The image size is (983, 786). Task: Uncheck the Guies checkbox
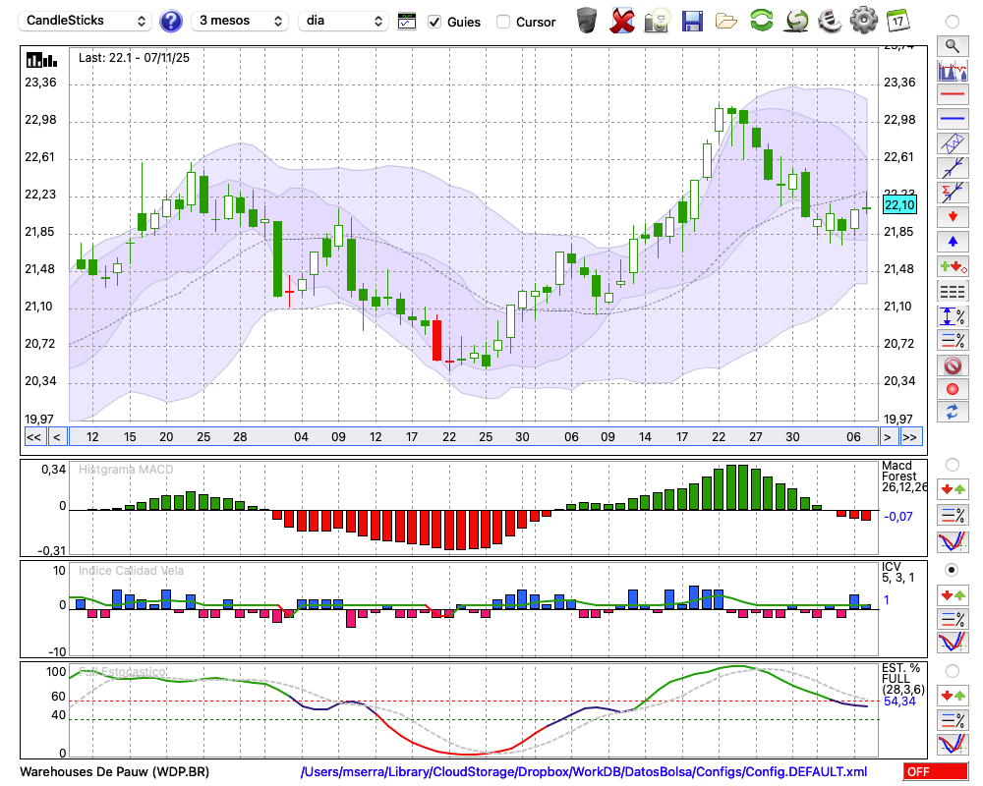434,22
